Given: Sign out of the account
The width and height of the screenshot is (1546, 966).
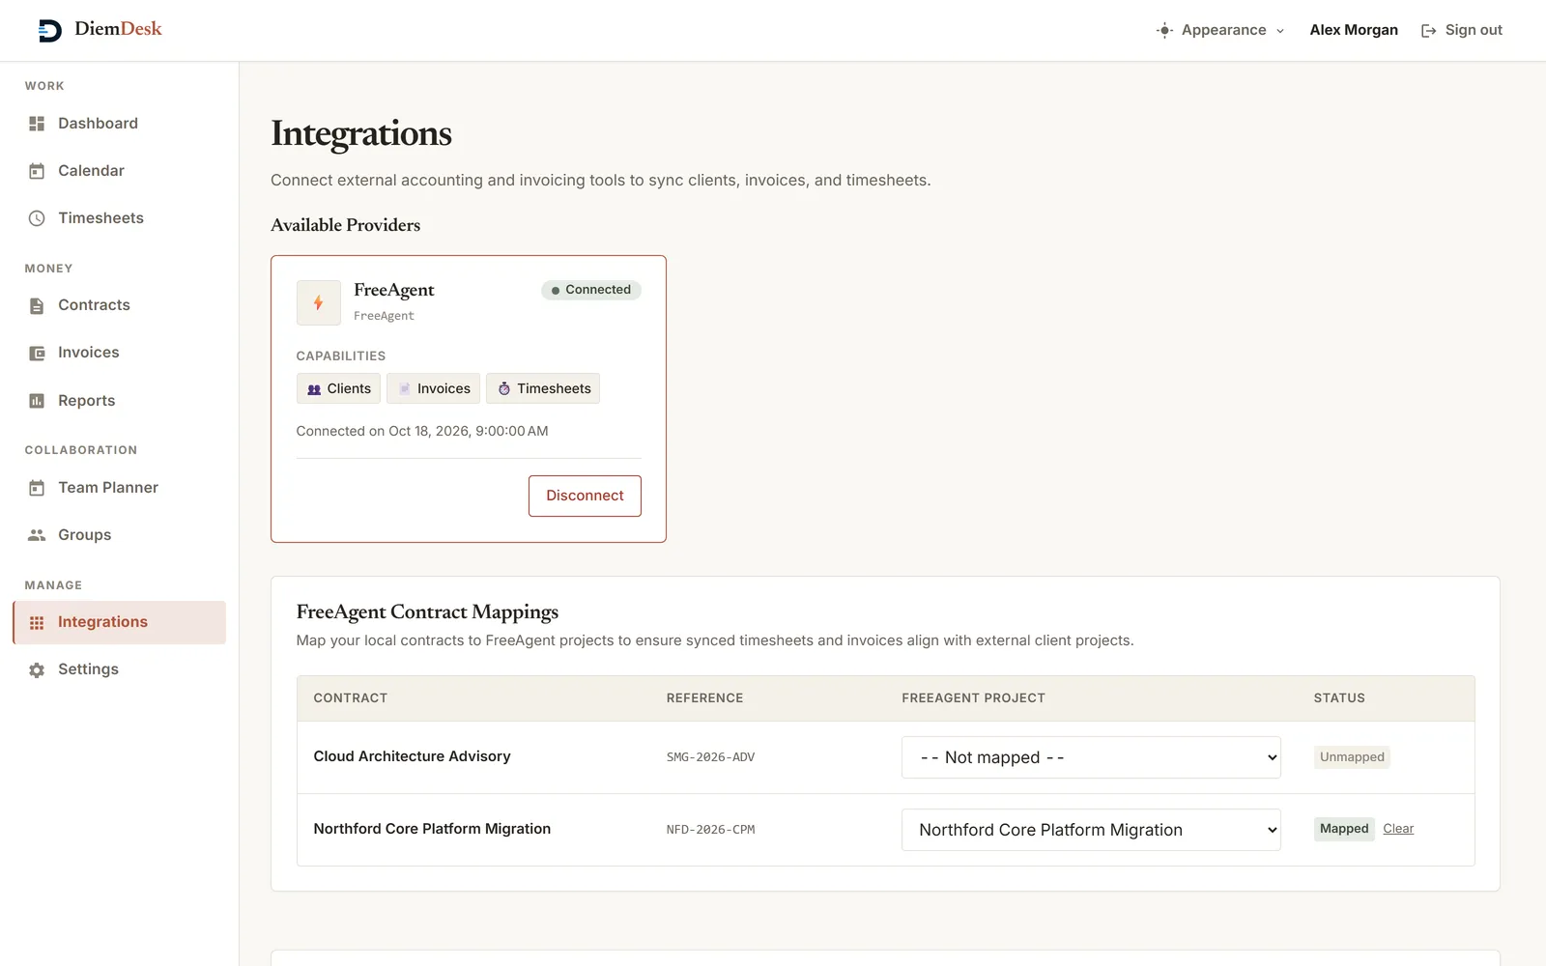Looking at the screenshot, I should [1462, 30].
